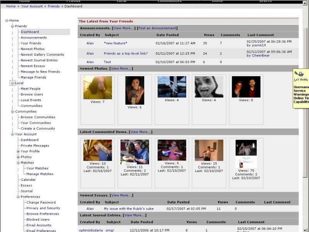Expand the Photos tree node

pyautogui.click(x=18, y=157)
